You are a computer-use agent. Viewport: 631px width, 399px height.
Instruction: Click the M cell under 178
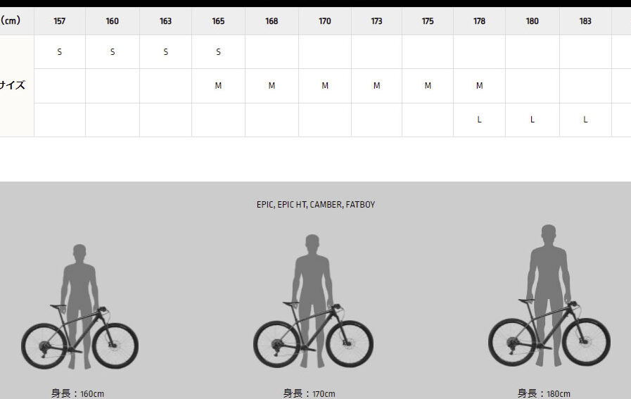pos(479,86)
